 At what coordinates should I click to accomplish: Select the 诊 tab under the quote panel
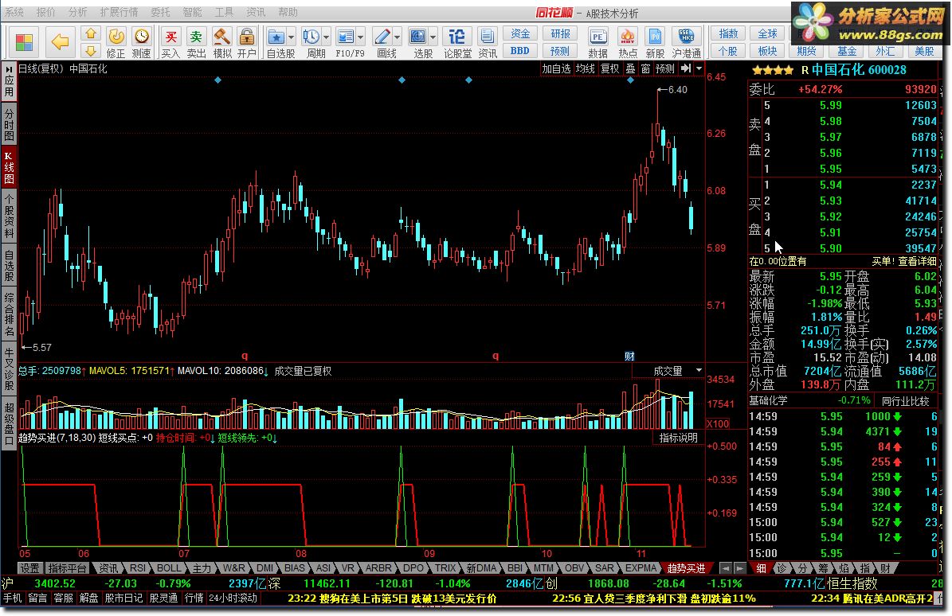(782, 568)
